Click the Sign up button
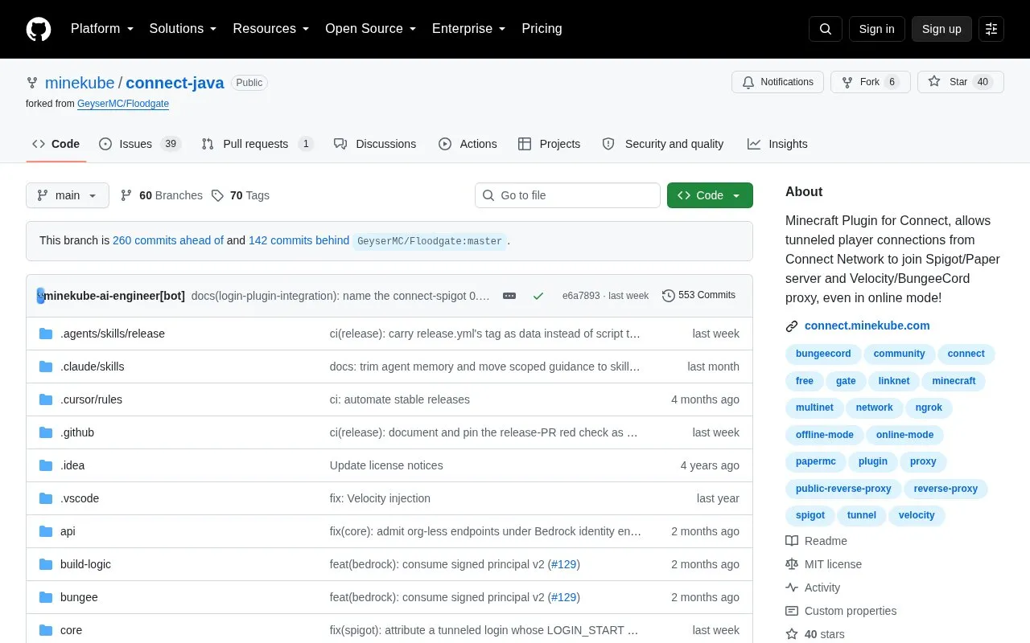 [941, 29]
